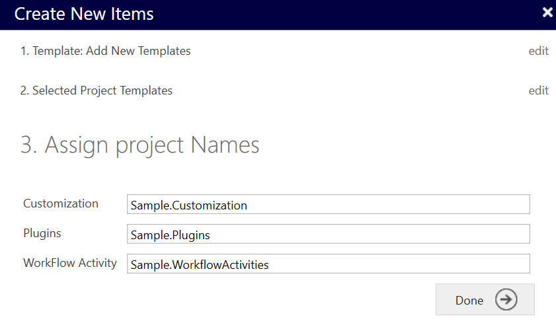Click the Sample.Plugins text
Image resolution: width=556 pixels, height=329 pixels.
click(x=171, y=235)
